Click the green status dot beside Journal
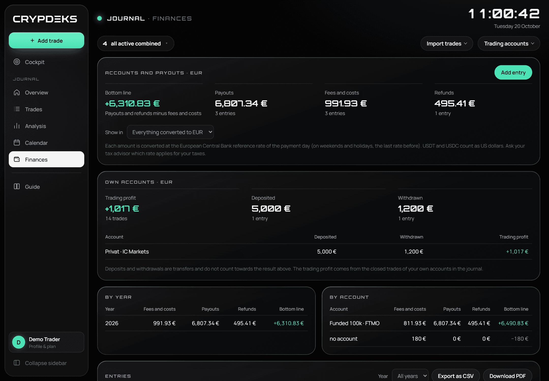This screenshot has width=549, height=381. click(100, 18)
